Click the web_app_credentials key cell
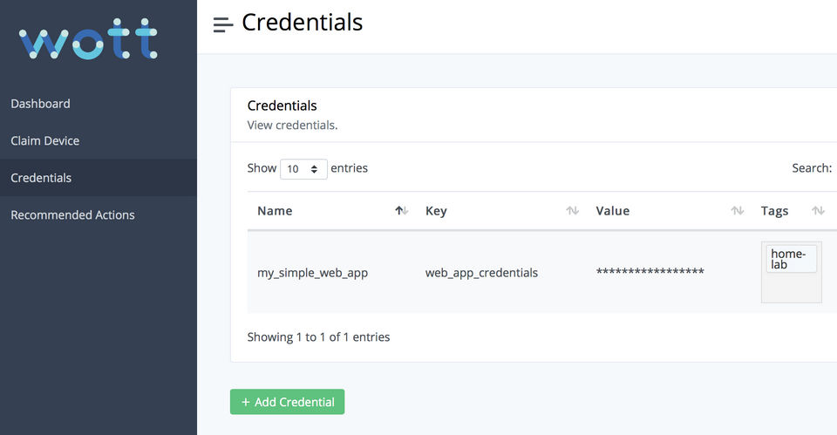This screenshot has width=837, height=435. tap(481, 273)
